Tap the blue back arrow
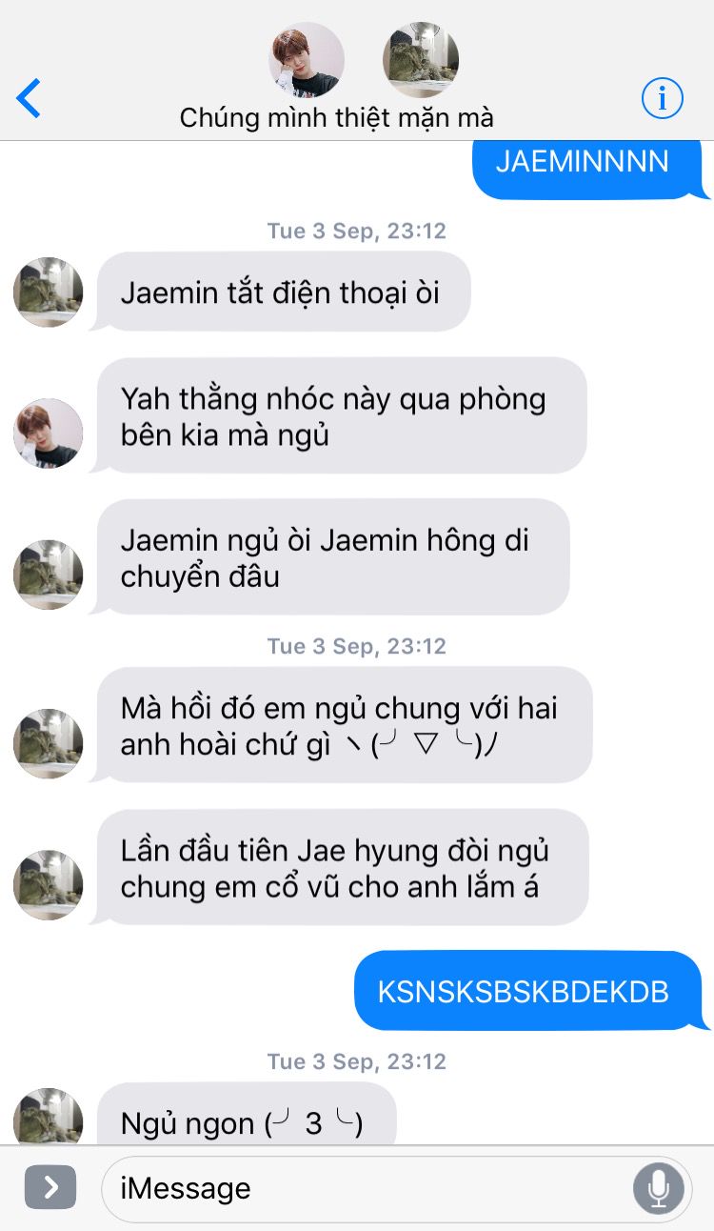Screen dimensions: 714x1231 click(x=29, y=98)
